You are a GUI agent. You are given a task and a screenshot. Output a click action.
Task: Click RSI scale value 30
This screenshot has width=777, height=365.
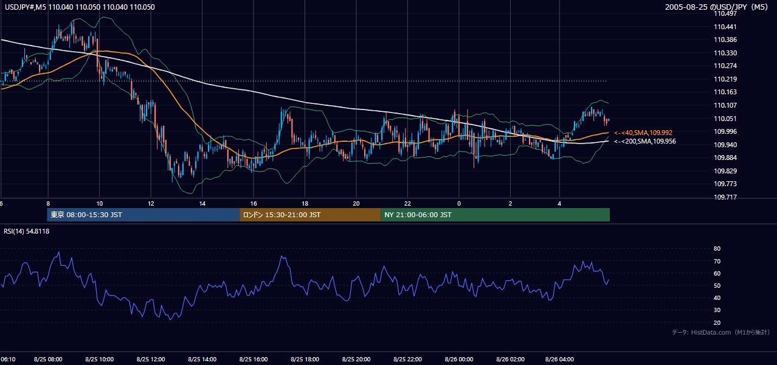click(717, 310)
